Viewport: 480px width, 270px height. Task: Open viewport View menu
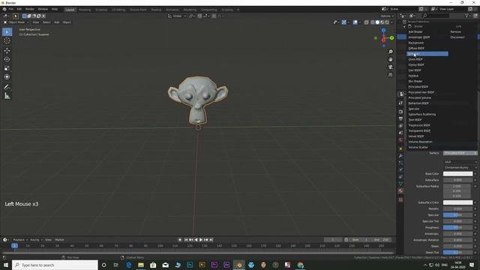(x=36, y=22)
